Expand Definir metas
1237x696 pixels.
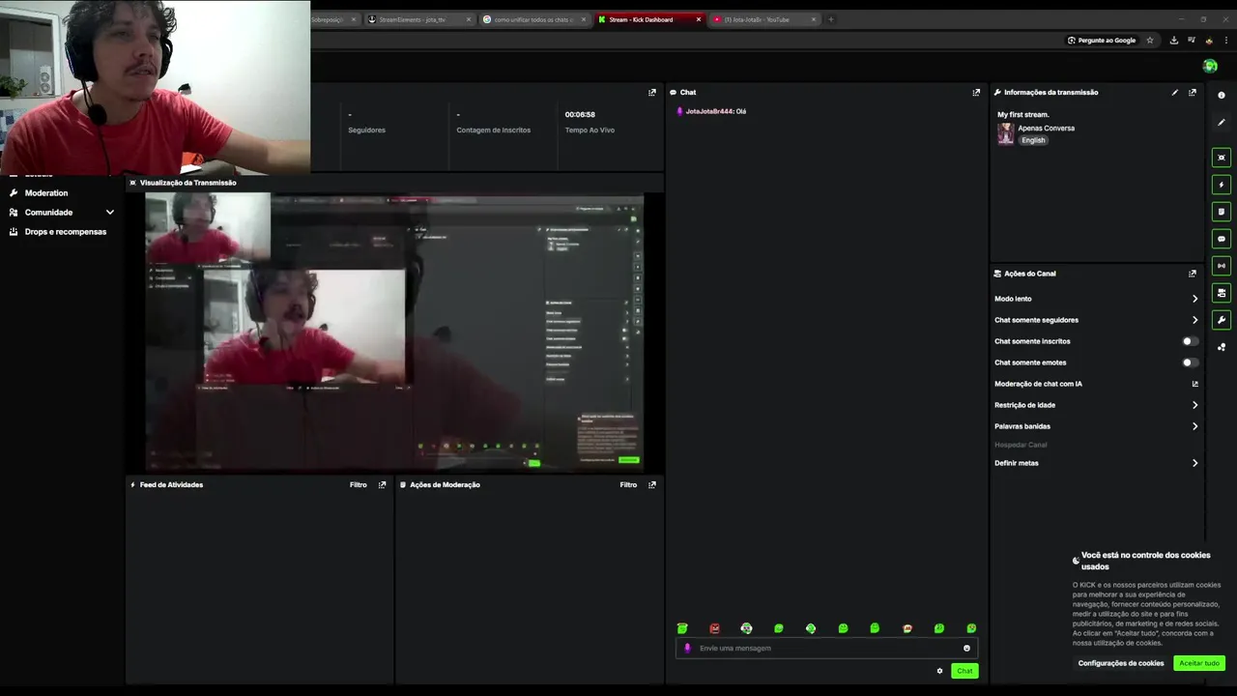coord(1195,463)
